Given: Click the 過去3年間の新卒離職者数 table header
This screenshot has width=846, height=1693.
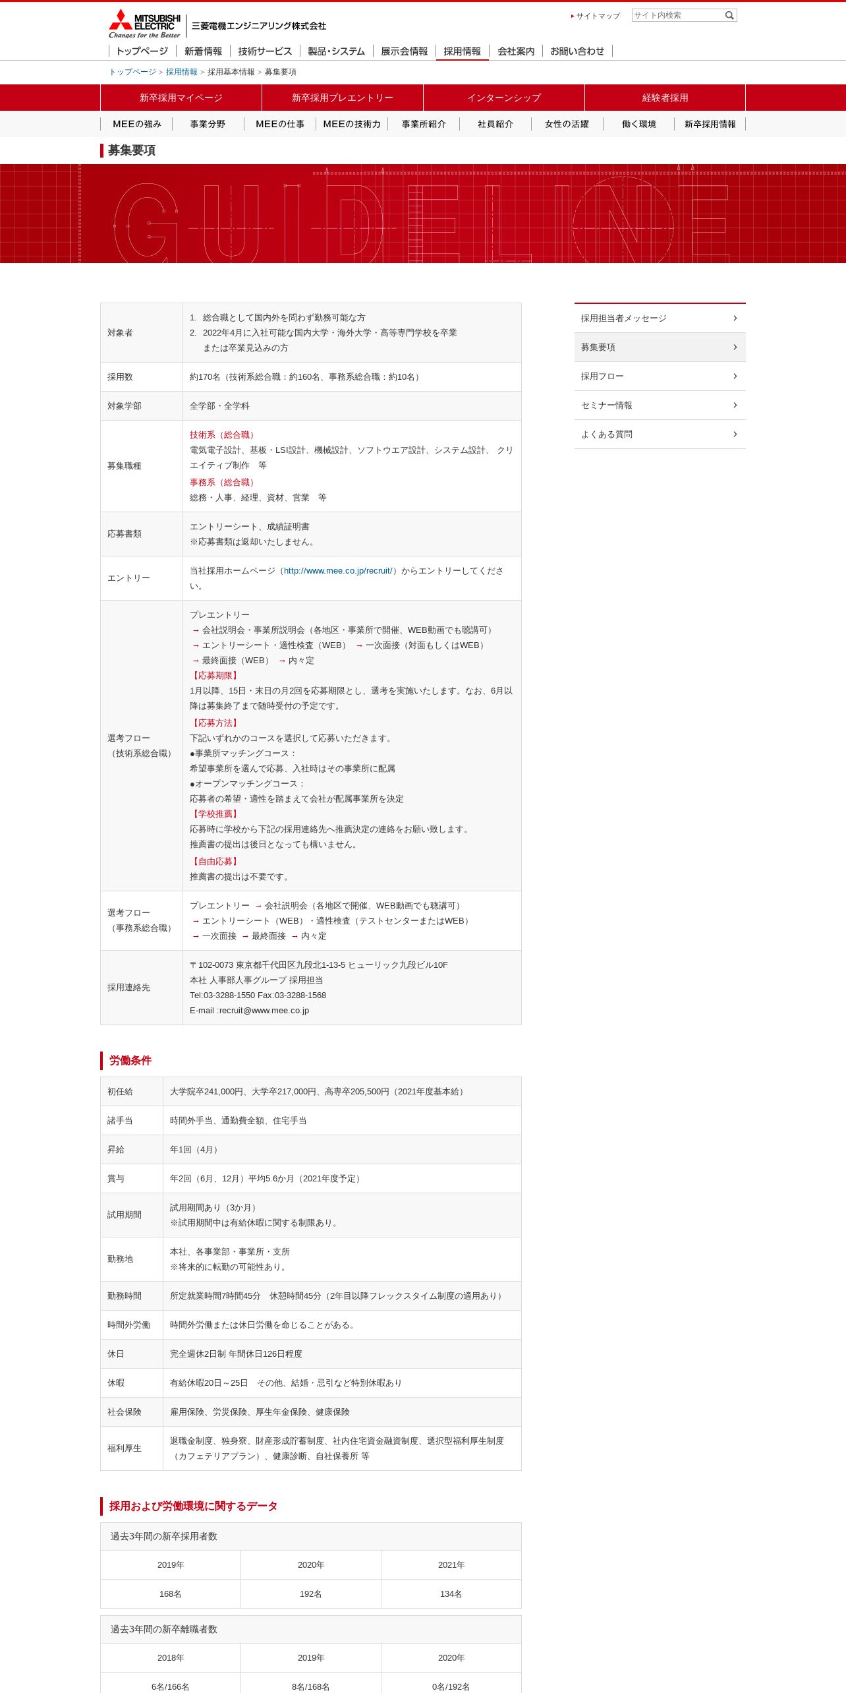Looking at the screenshot, I should tap(311, 1629).
